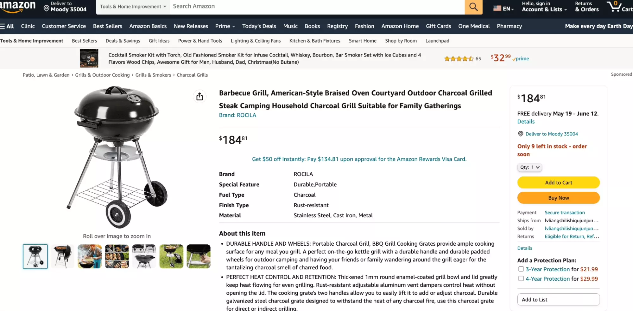This screenshot has width=633, height=311.
Task: Click the Deliver to Moody location pin
Action: click(47, 8)
